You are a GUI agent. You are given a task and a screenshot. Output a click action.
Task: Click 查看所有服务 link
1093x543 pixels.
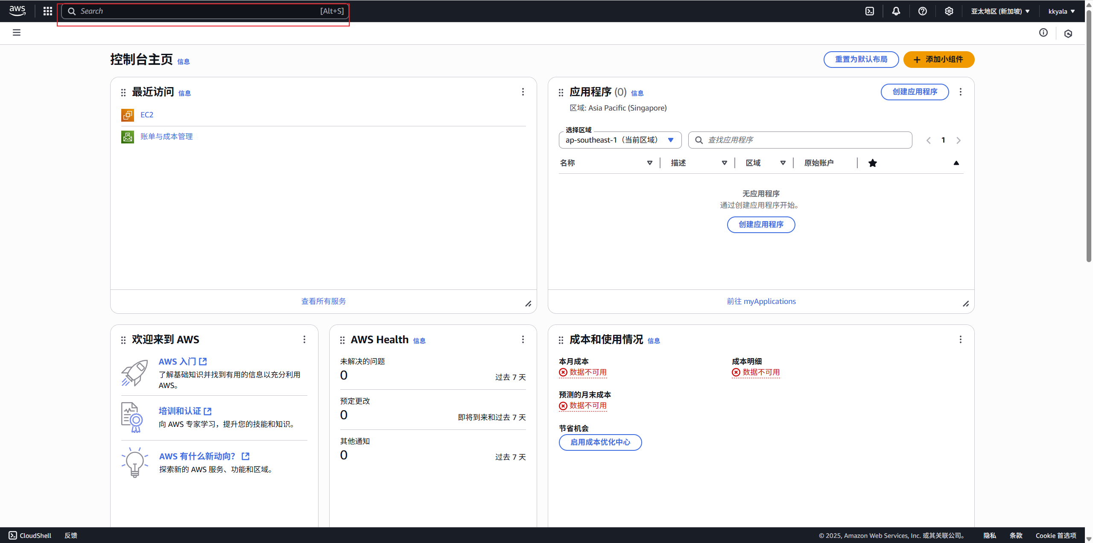(324, 301)
